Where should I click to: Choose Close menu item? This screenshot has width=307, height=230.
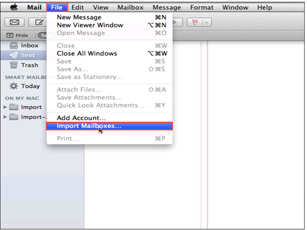tap(109, 46)
